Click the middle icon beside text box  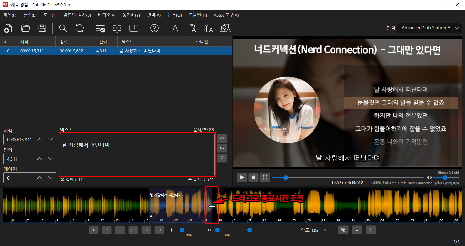coord(222,148)
